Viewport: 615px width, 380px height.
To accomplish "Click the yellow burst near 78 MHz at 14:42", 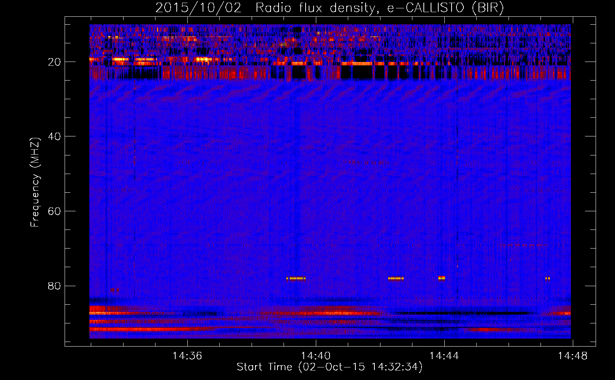I will pyautogui.click(x=396, y=278).
